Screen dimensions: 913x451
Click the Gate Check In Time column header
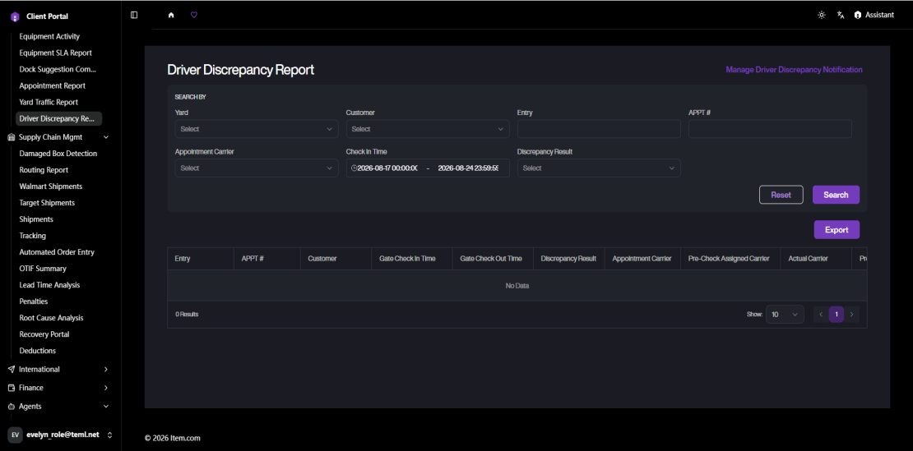point(411,258)
